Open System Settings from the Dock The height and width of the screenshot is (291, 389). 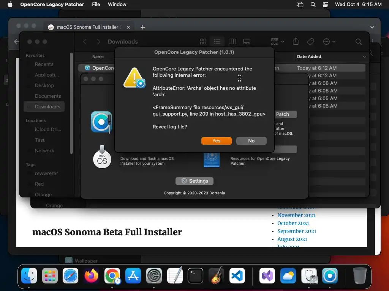click(154, 275)
